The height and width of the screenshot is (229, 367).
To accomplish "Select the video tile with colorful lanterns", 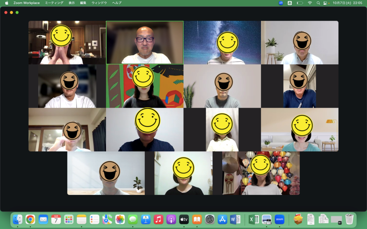I will pos(261,173).
